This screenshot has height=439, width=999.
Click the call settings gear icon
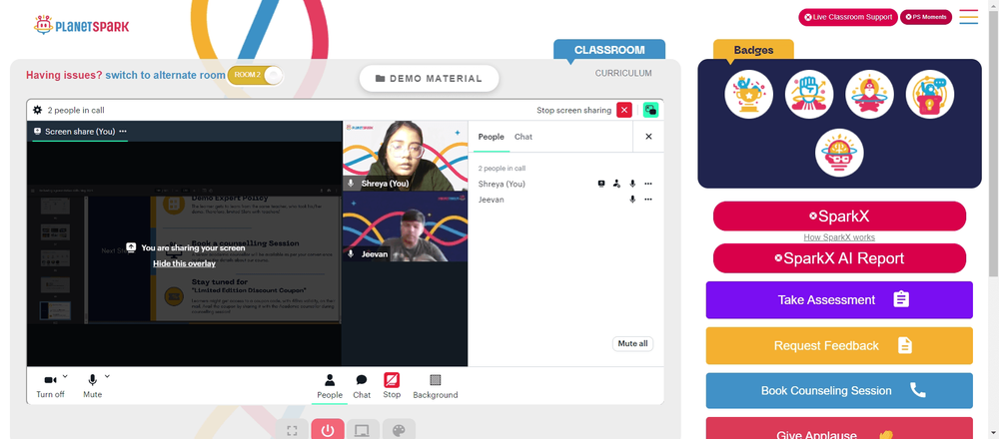coord(38,110)
